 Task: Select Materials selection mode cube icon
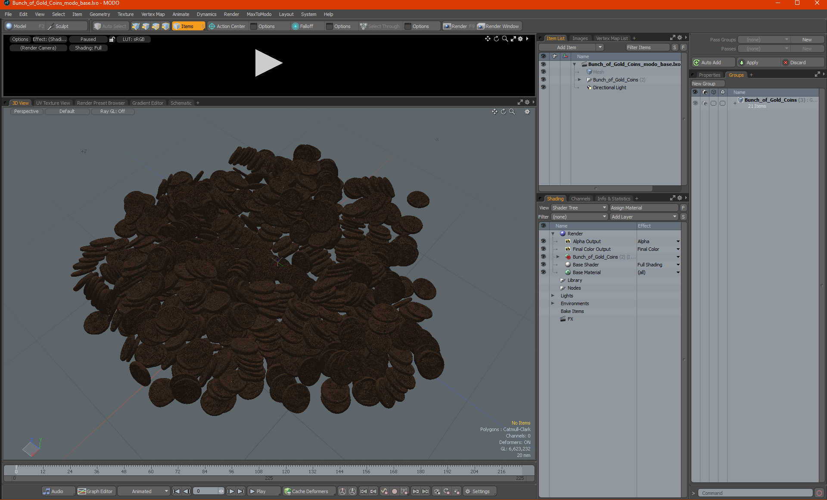click(x=165, y=26)
